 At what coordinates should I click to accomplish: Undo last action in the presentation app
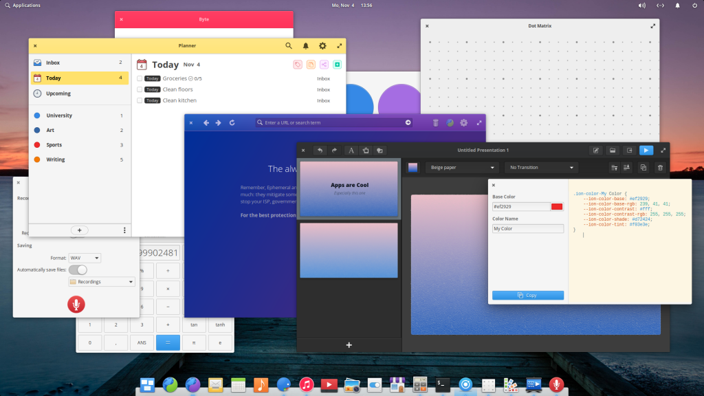pos(320,151)
